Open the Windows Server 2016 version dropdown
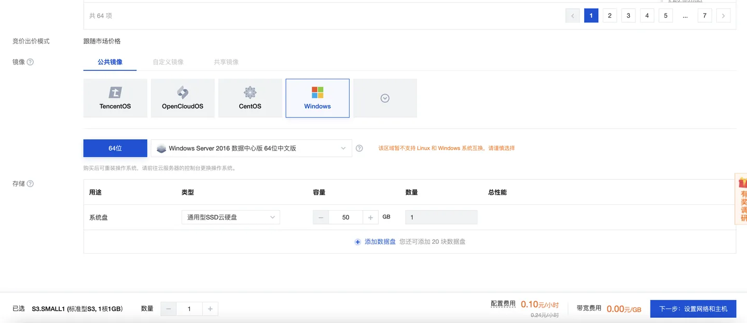This screenshot has height=323, width=747. [251, 148]
